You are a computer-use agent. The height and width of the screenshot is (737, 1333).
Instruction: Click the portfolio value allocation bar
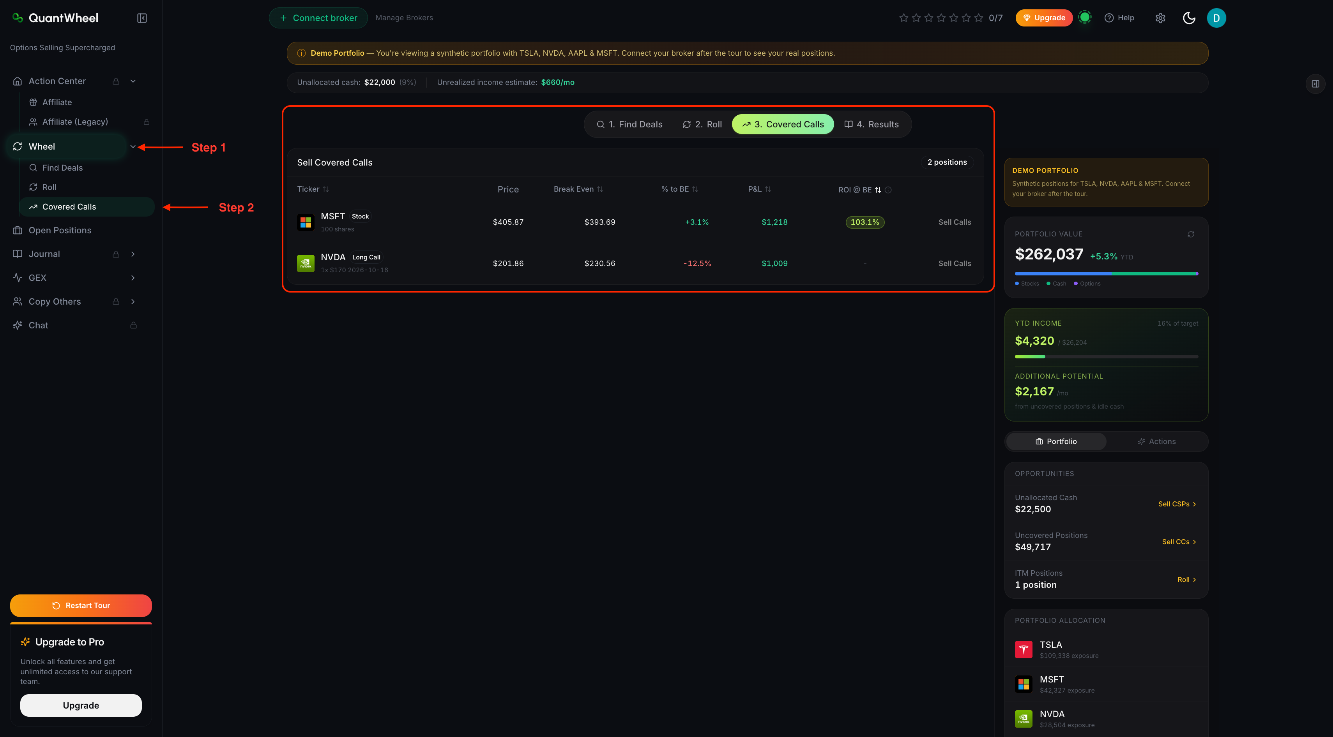(1106, 273)
